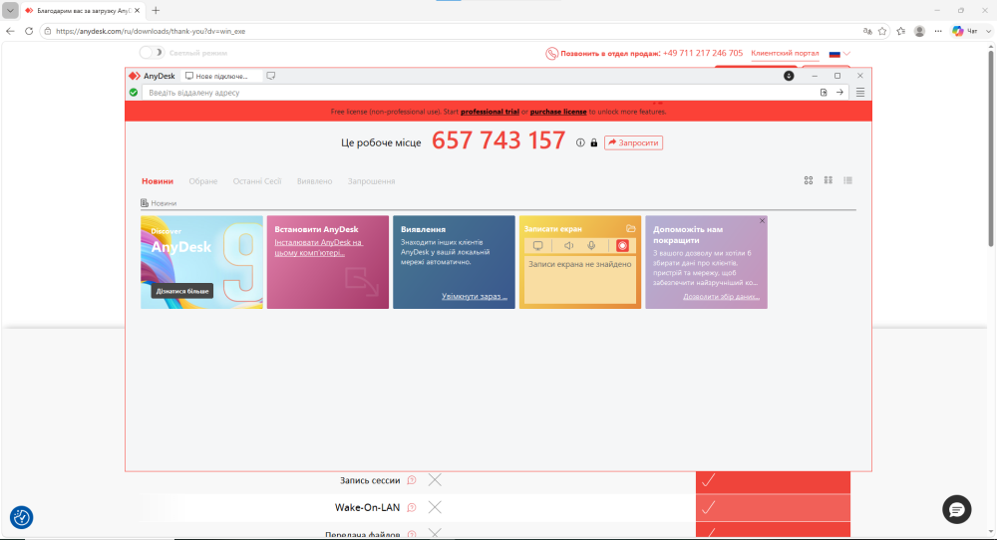
Task: Open browser settings ellipsis menu
Action: 938,31
